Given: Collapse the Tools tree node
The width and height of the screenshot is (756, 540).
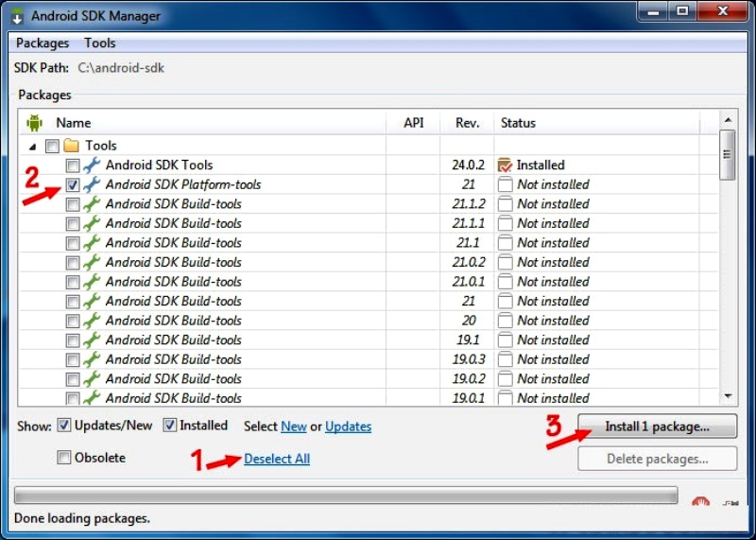Looking at the screenshot, I should pos(32,147).
